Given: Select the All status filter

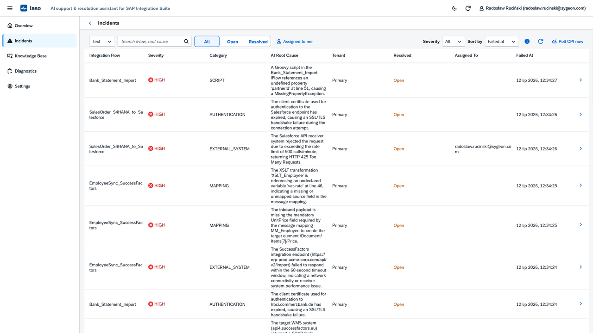Looking at the screenshot, I should (207, 42).
